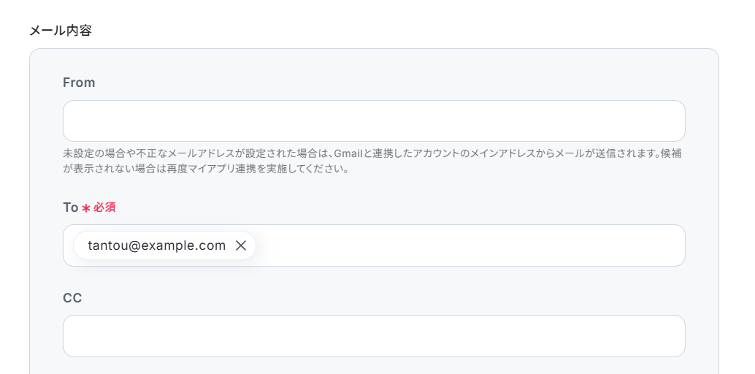The height and width of the screenshot is (374, 755).
Task: Click the To field label
Action: [70, 207]
